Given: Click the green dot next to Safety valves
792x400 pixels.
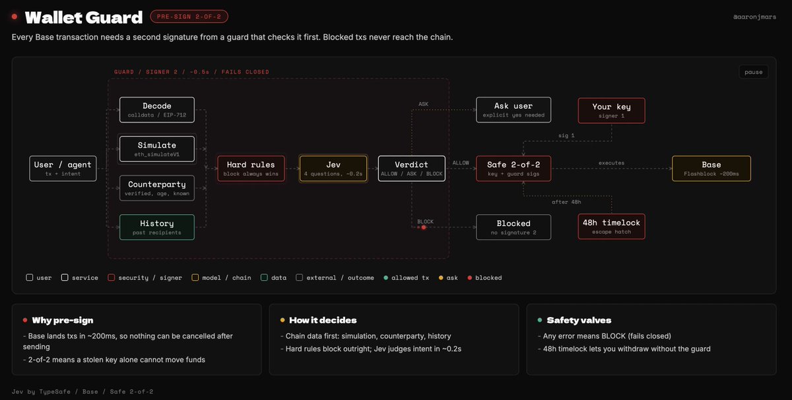Looking at the screenshot, I should point(540,320).
